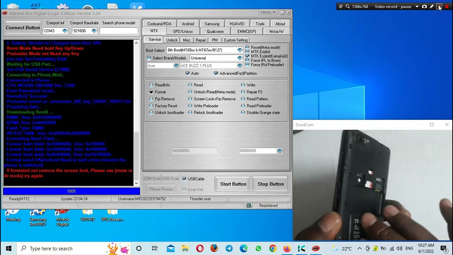Select Screen Lock+Frp Remove option

(190, 99)
